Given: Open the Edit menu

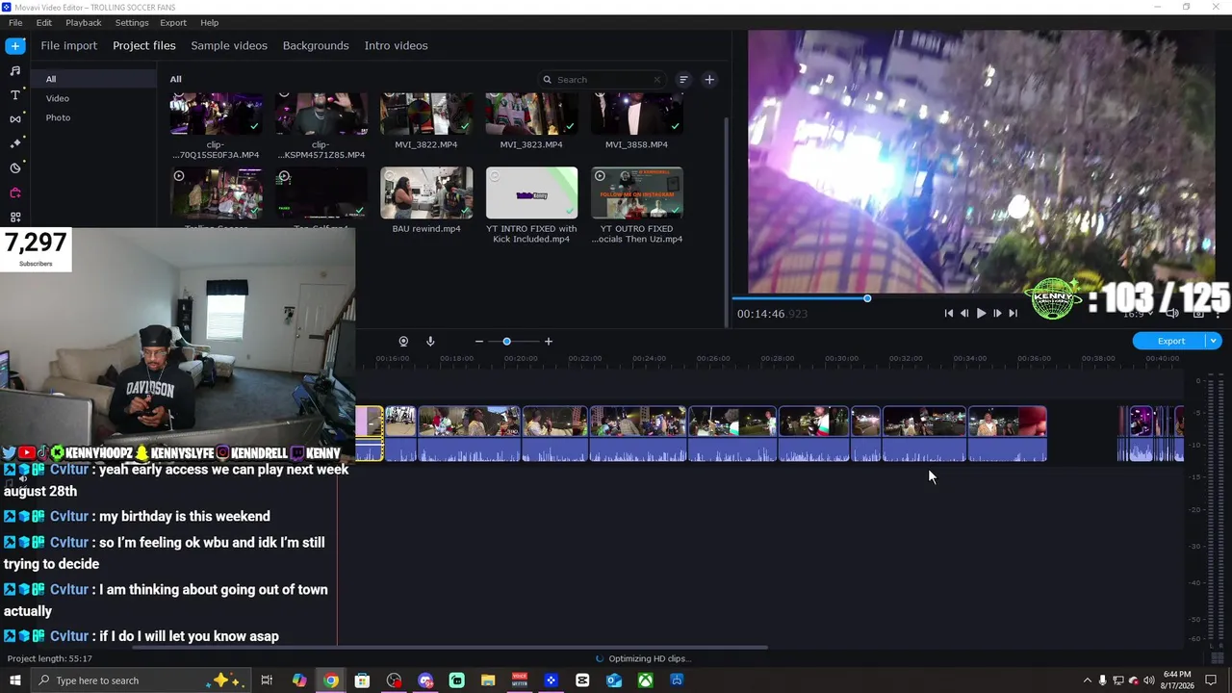Looking at the screenshot, I should pyautogui.click(x=44, y=22).
